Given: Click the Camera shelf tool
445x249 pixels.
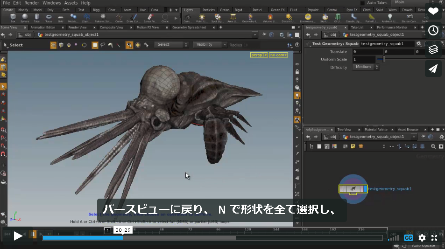Looking at the screenshot, I should (188, 18).
